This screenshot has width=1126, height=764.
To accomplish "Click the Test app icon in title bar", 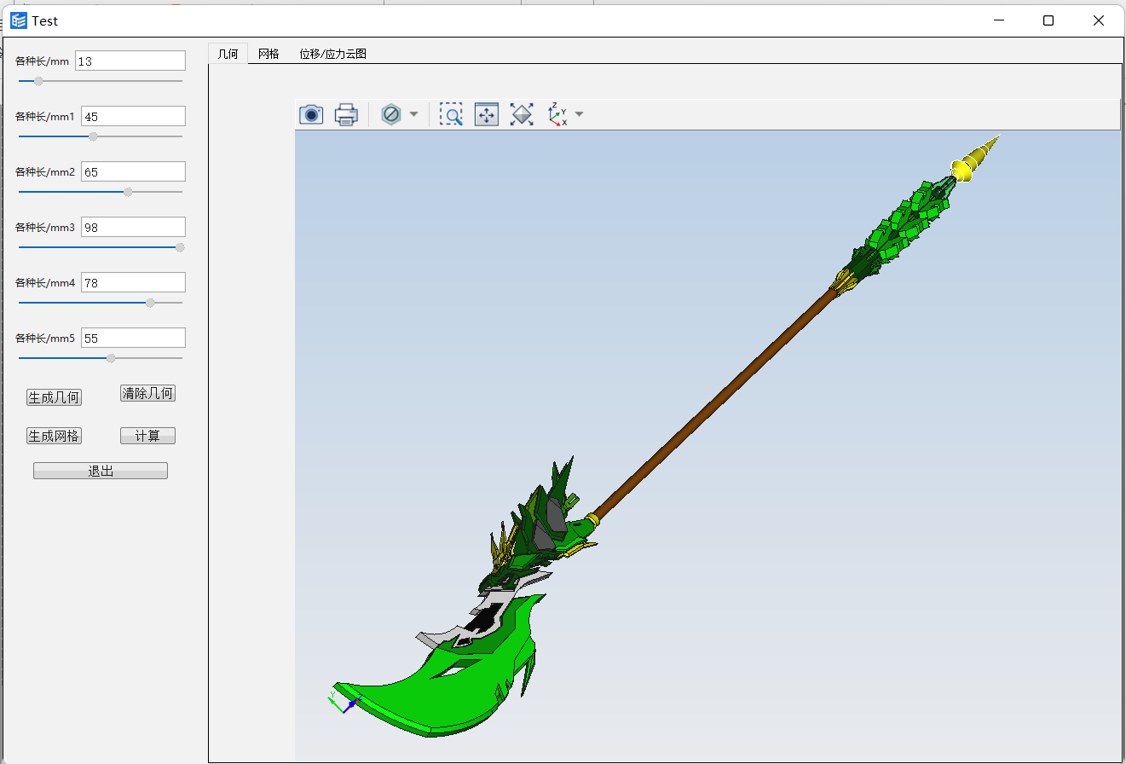I will point(19,20).
